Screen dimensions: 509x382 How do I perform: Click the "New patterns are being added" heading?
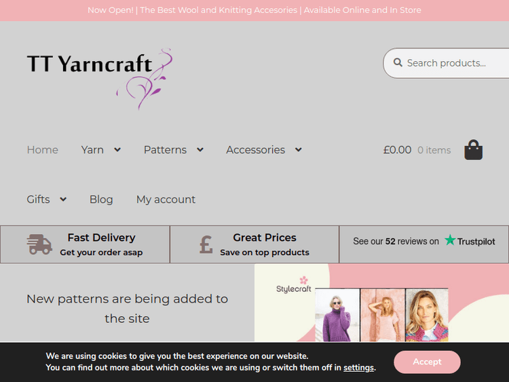(128, 308)
